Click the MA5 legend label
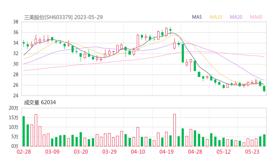 pyautogui.click(x=197, y=17)
